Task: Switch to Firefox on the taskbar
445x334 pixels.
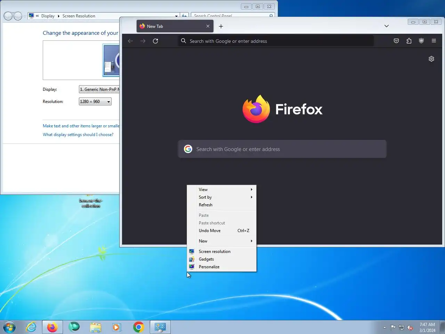Action: tap(52, 327)
